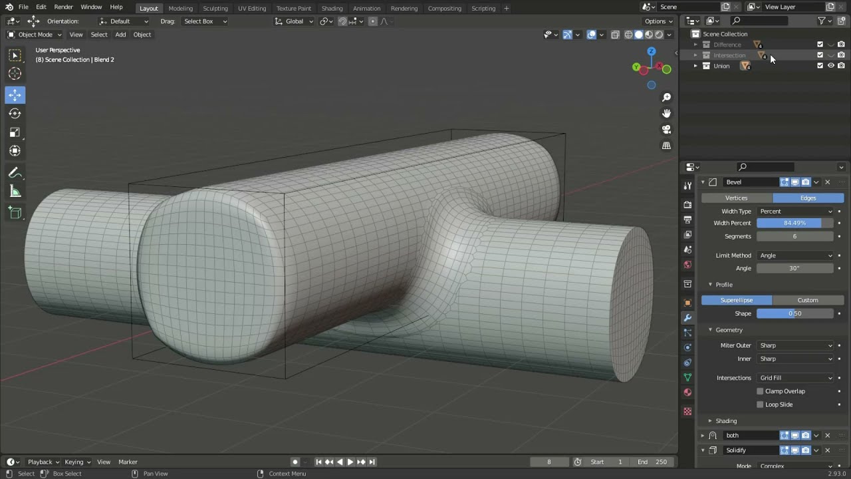The image size is (851, 479).
Task: Open the Render menu
Action: pos(63,7)
